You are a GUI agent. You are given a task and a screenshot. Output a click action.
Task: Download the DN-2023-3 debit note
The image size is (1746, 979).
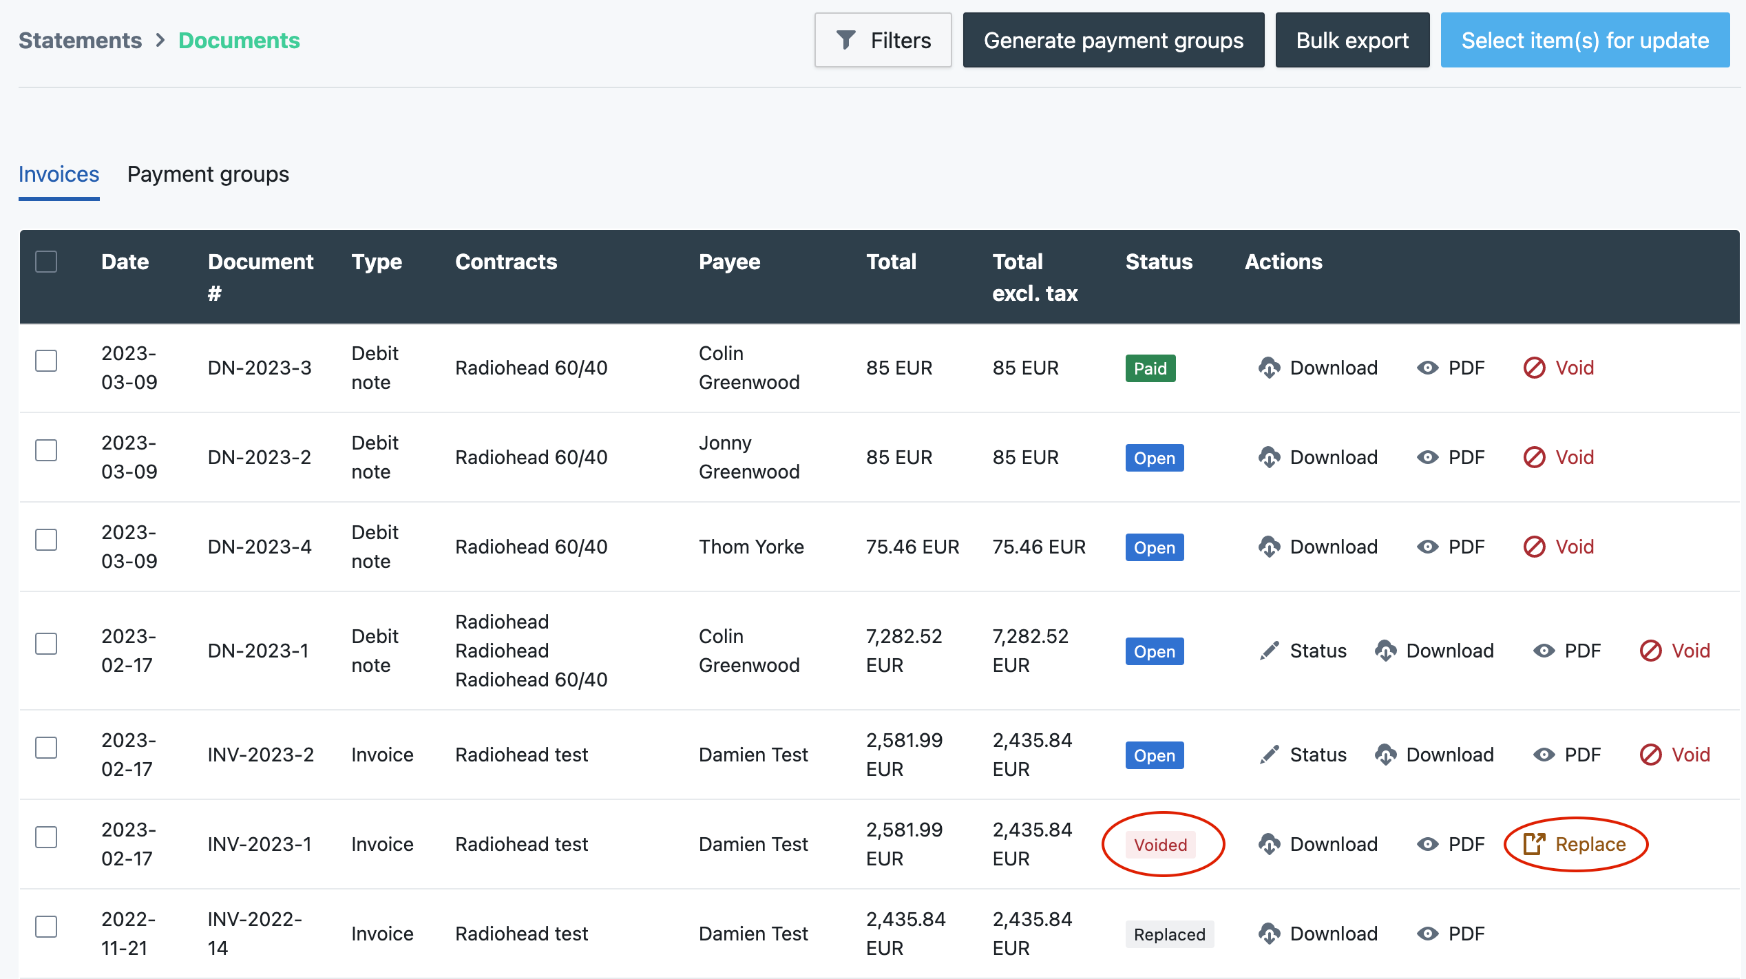click(x=1318, y=368)
